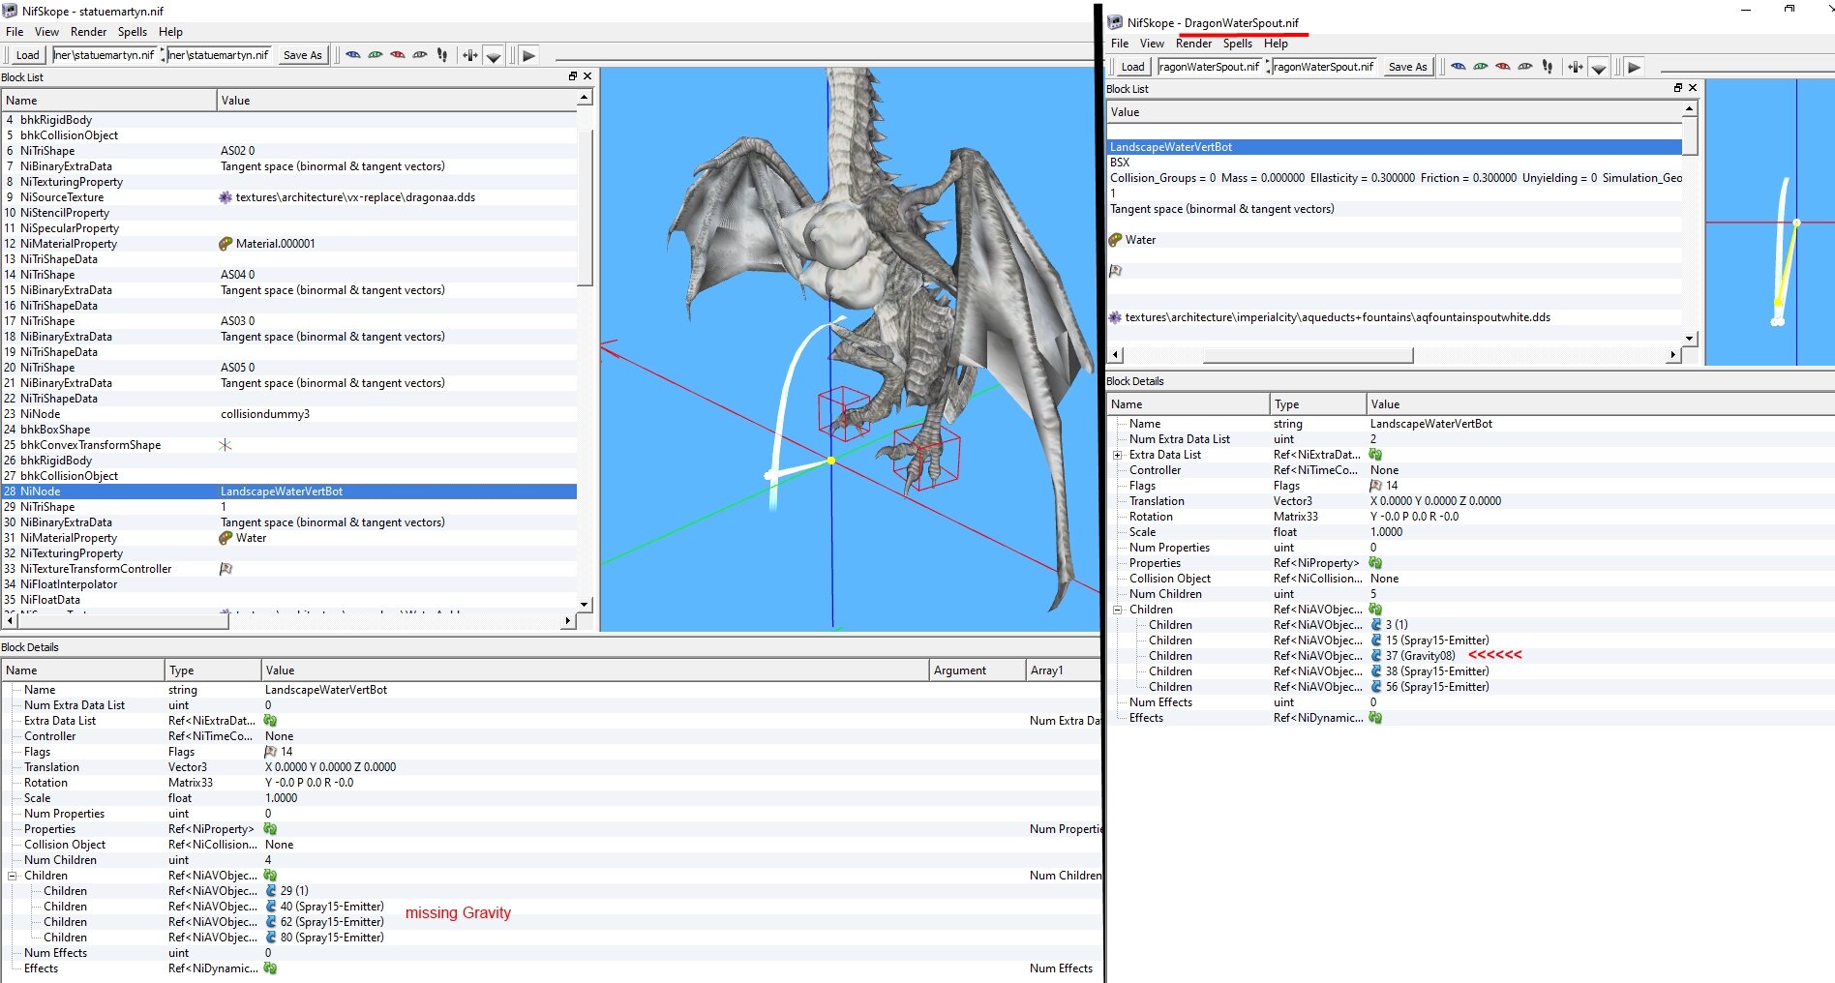Click the blue top-view eye icon in statuemartyn window
This screenshot has height=983, width=1835.
(x=353, y=55)
